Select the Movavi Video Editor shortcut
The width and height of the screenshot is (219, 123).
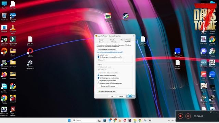coord(178,52)
